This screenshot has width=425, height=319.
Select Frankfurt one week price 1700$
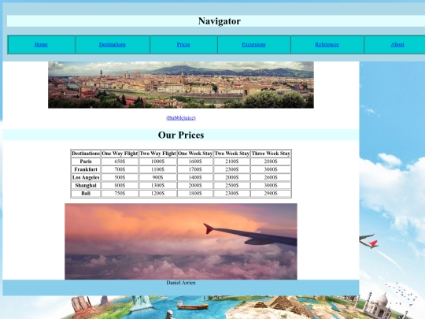click(x=195, y=169)
